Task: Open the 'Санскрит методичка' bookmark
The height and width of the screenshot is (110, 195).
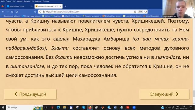Action: [92, 16]
